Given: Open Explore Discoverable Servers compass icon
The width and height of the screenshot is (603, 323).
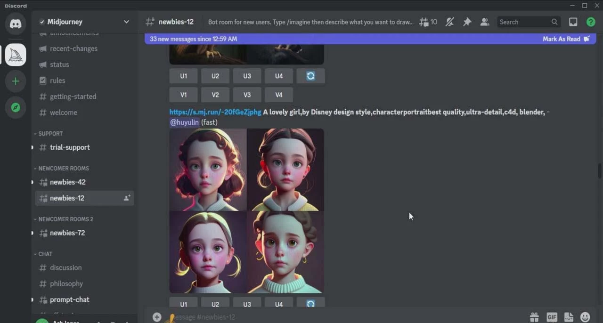Looking at the screenshot, I should [16, 108].
